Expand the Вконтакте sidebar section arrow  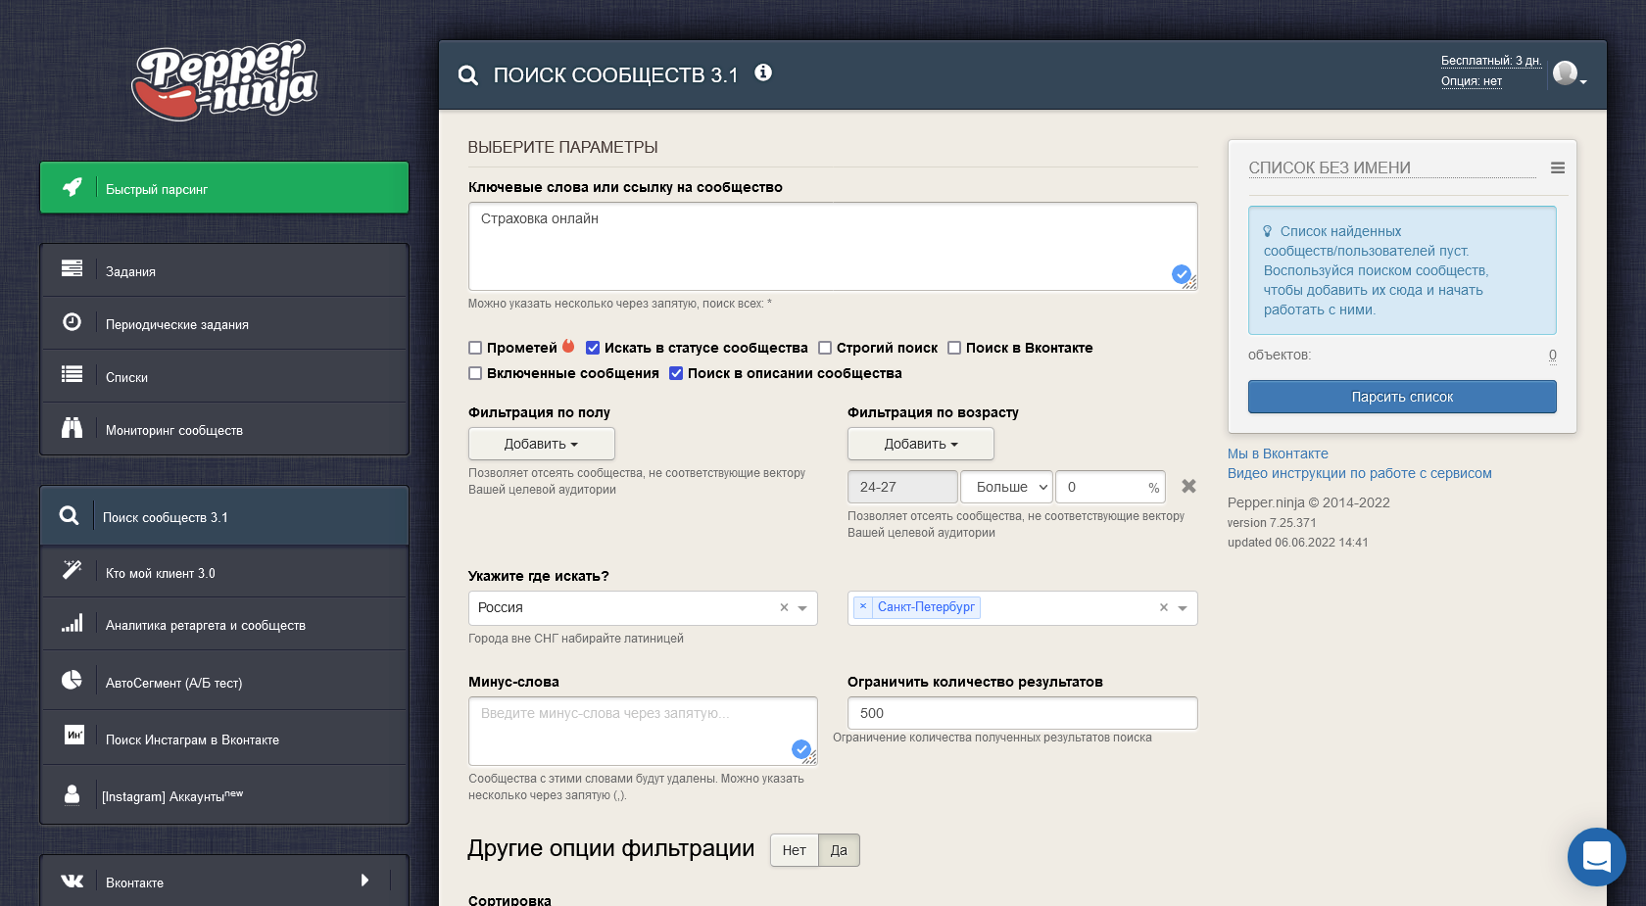coord(364,881)
